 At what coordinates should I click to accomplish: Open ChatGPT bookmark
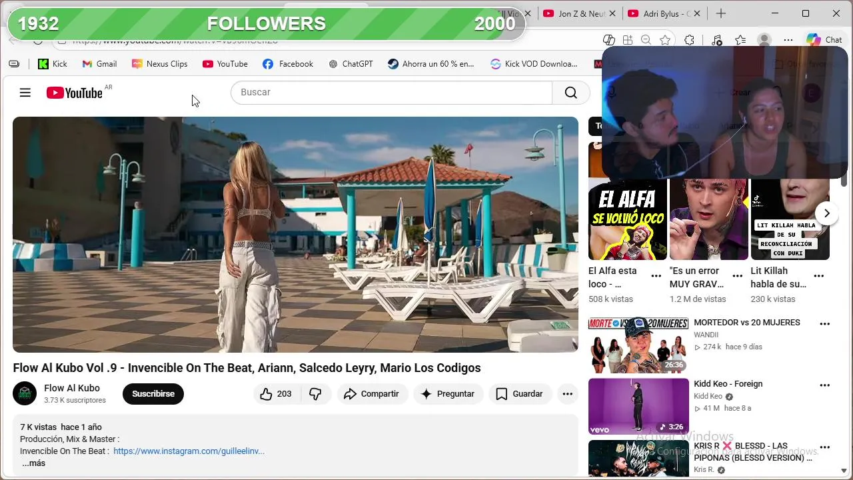pos(351,64)
